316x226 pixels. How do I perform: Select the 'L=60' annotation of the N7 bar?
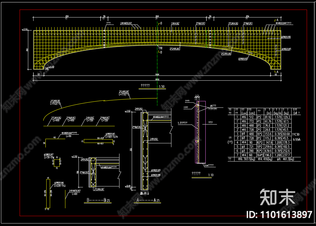click(x=75, y=194)
